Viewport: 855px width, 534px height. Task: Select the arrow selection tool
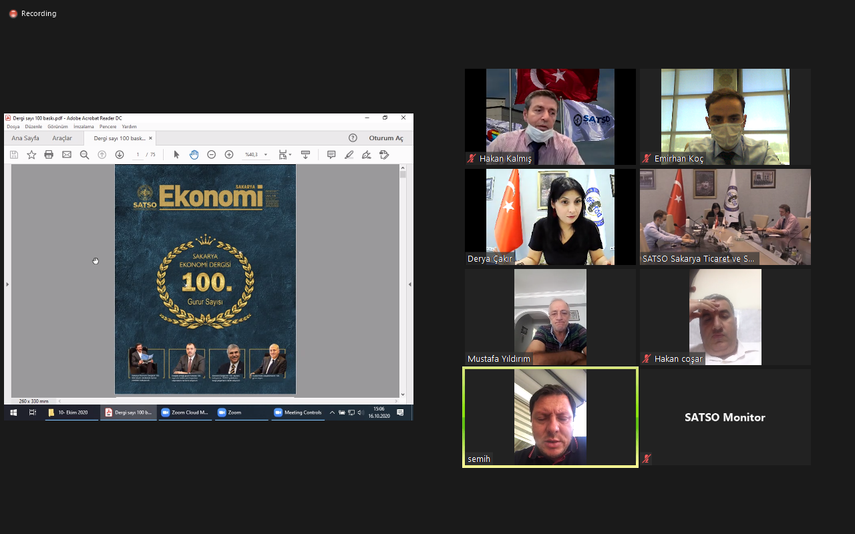coord(176,155)
